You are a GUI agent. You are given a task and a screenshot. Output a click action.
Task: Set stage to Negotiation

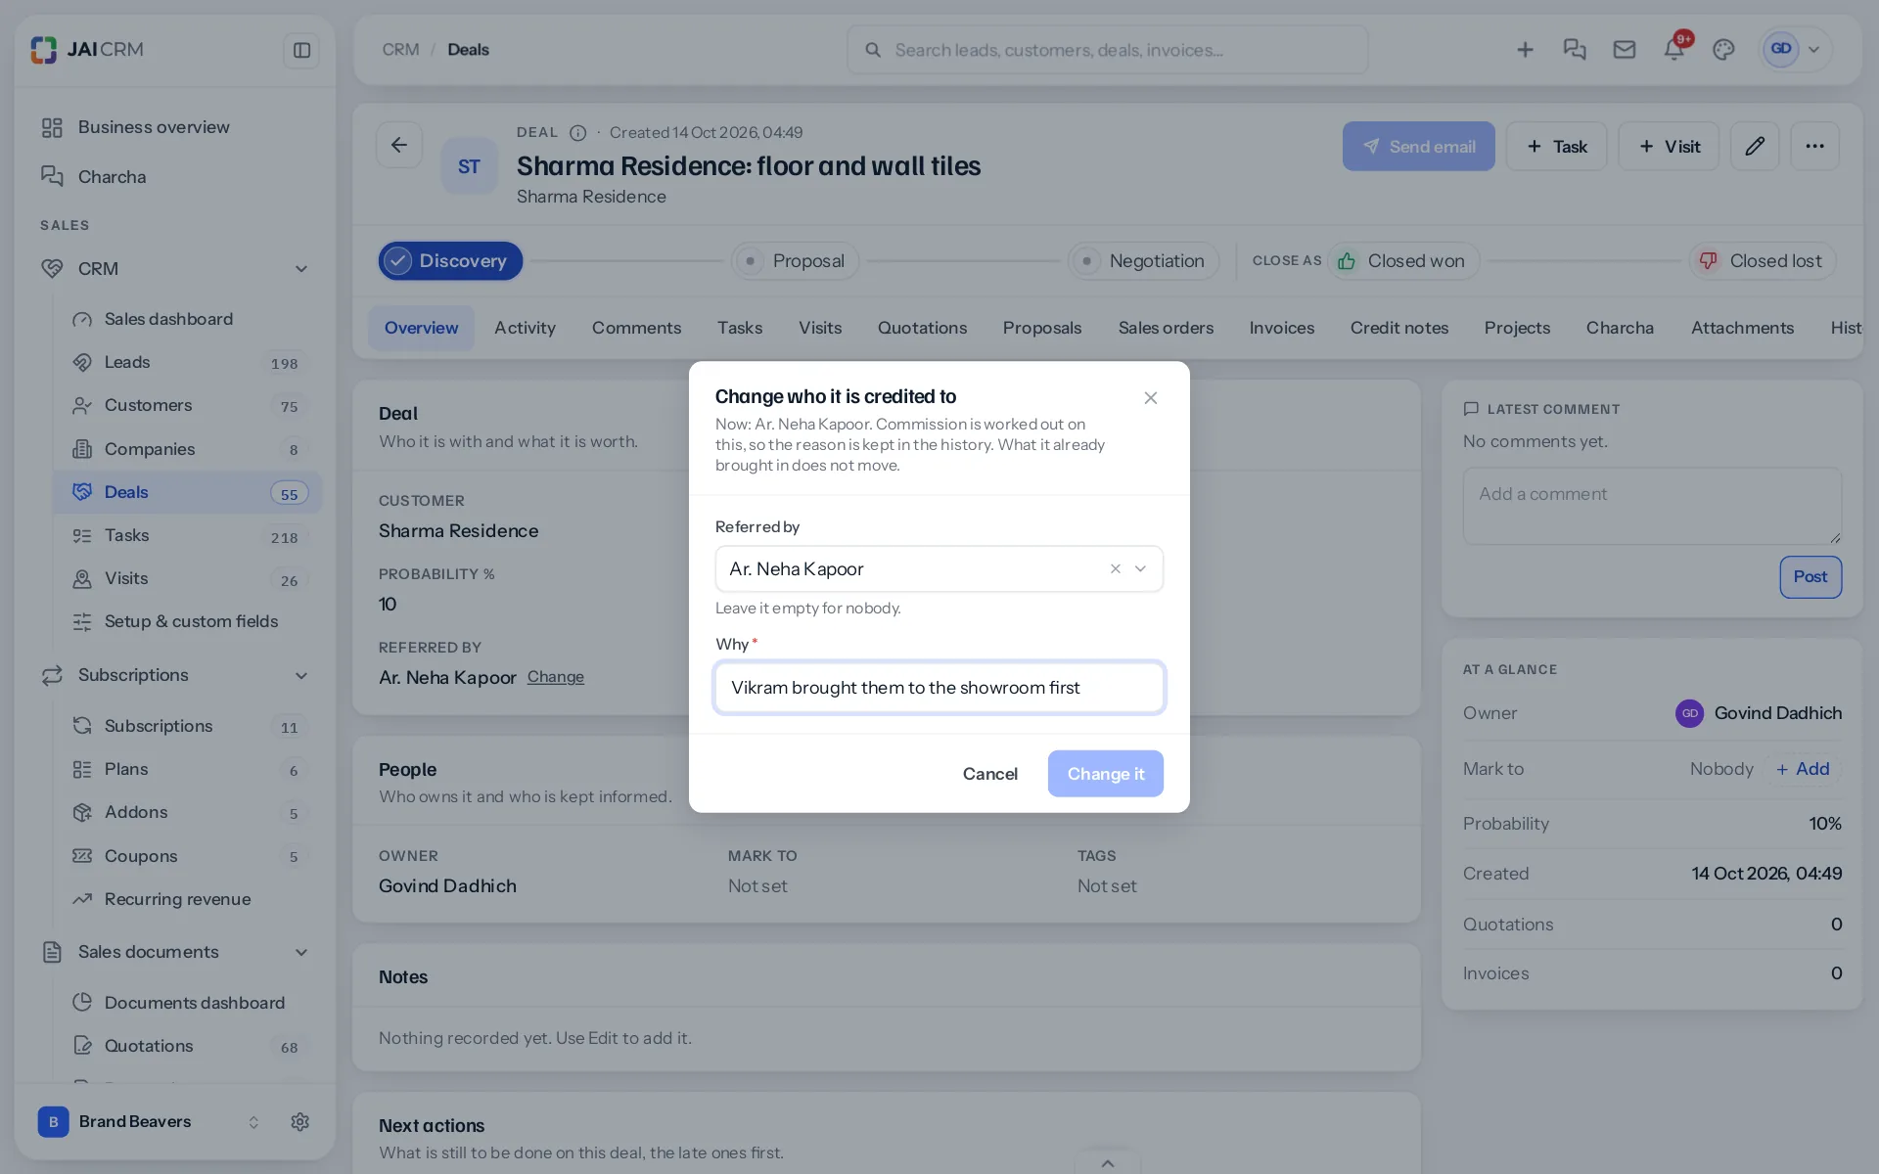point(1143,261)
